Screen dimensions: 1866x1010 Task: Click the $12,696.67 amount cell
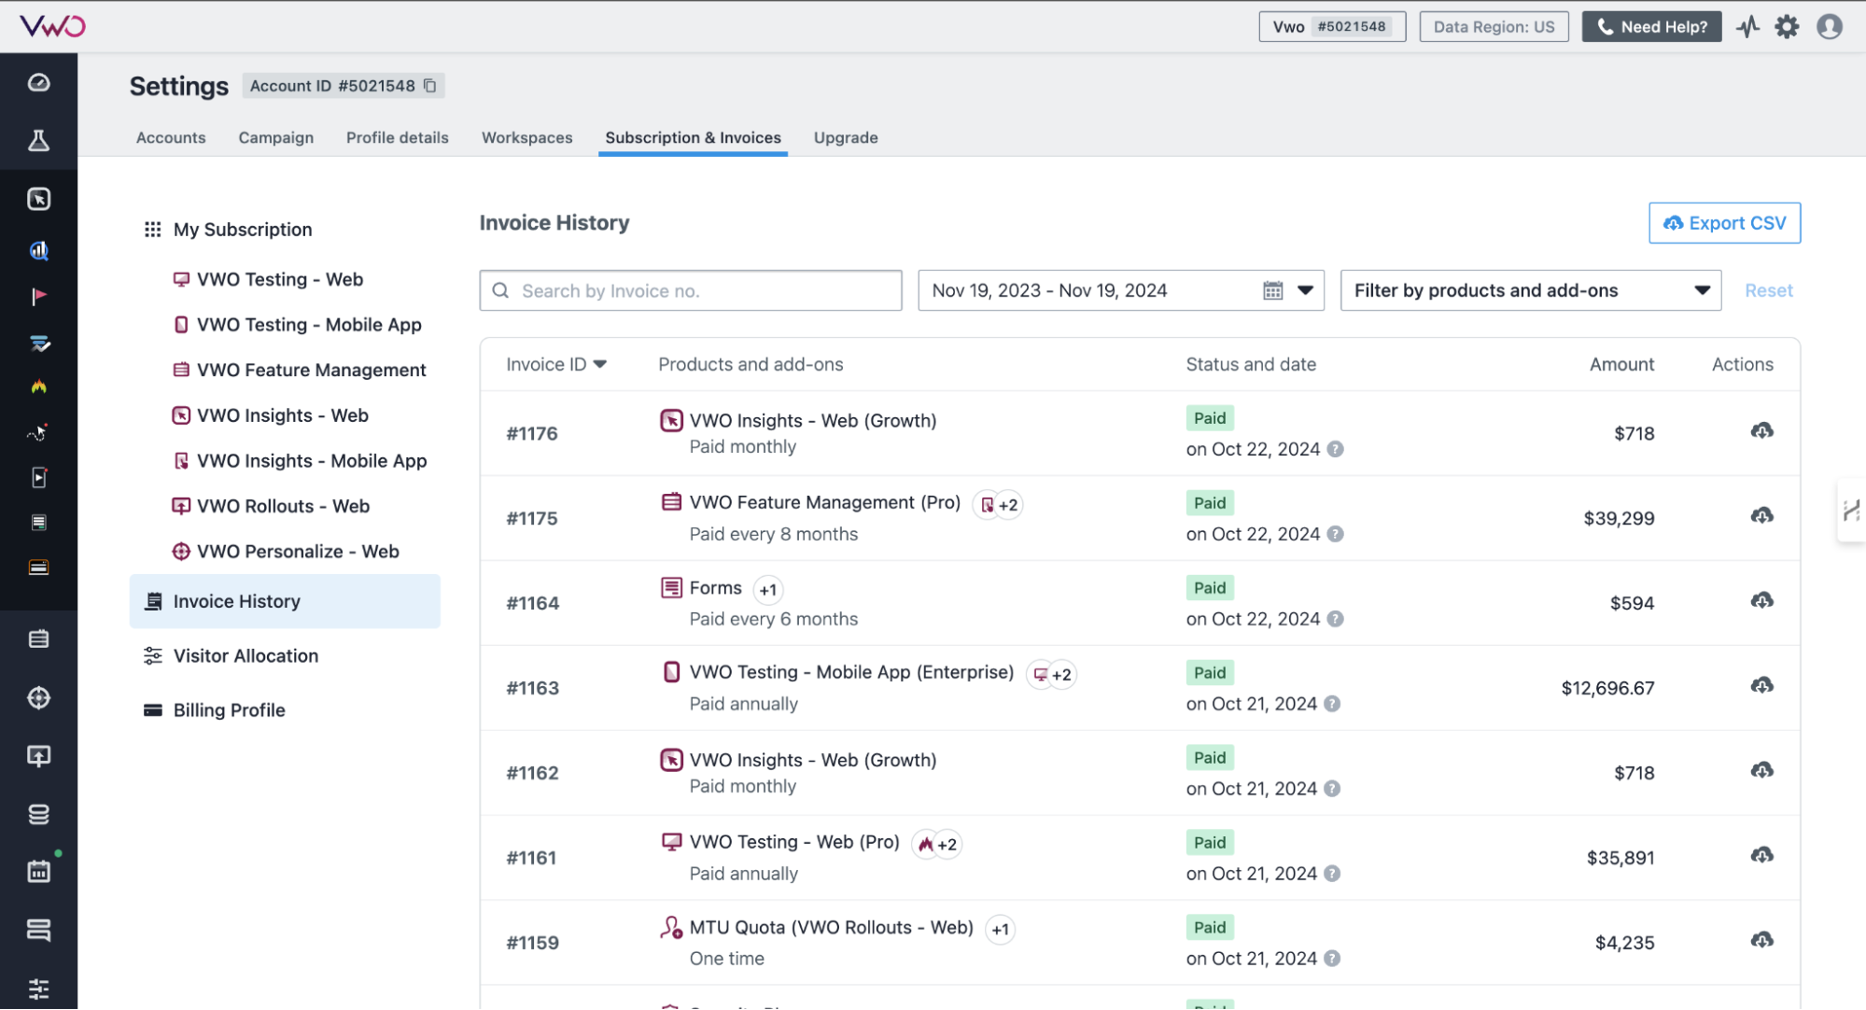pos(1607,688)
